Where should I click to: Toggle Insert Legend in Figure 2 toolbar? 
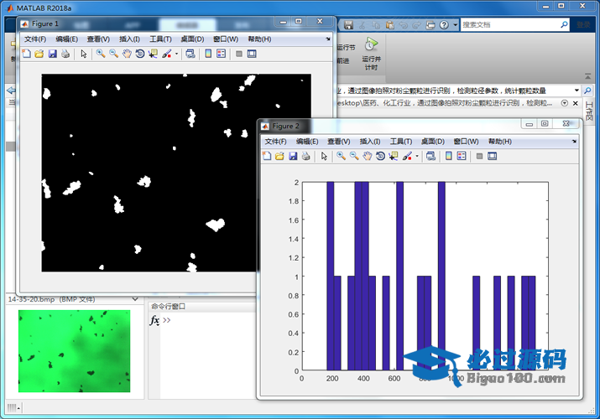[462, 156]
